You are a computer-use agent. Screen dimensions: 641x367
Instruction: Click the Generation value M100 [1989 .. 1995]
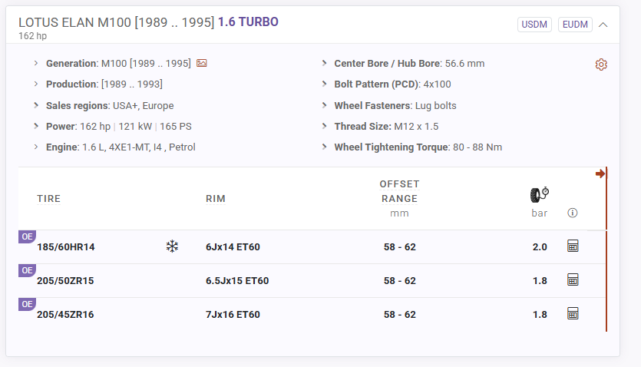coord(146,64)
